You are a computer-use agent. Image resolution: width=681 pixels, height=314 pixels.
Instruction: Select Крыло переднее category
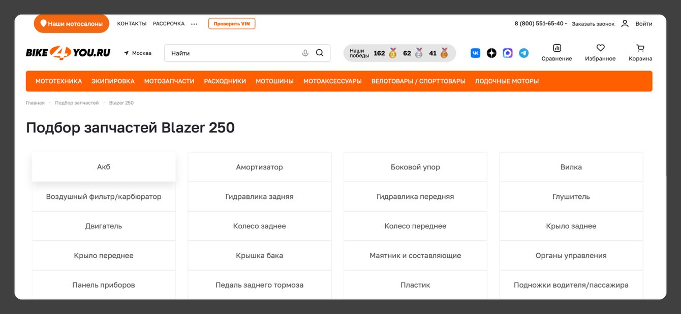[x=104, y=255]
